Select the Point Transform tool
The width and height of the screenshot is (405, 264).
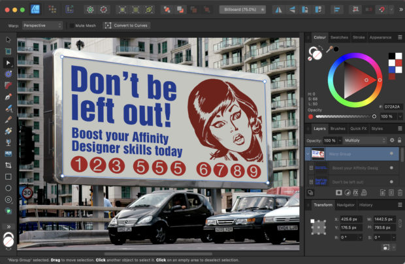pos(8,74)
